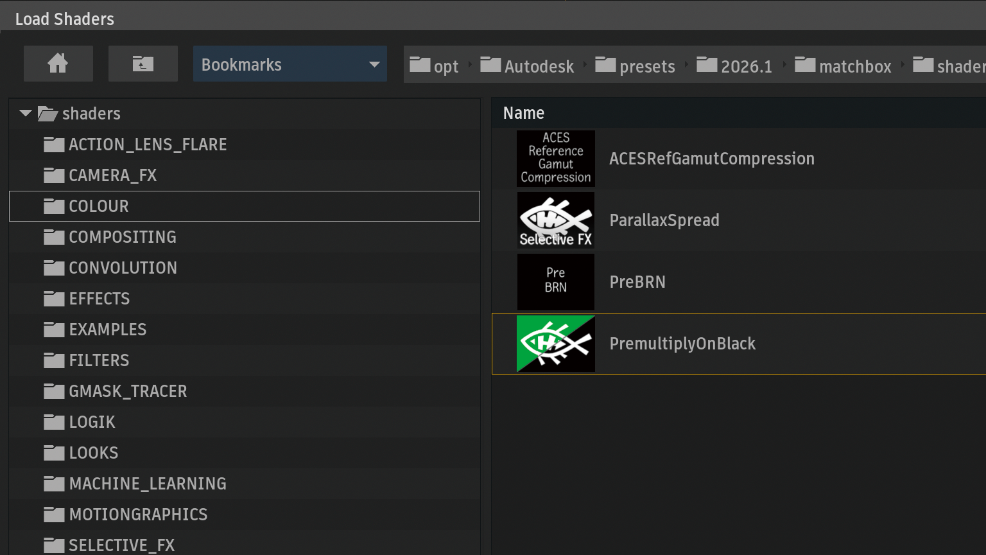Screen dimensions: 986x555
Task: Open the LOGIK shaders folder
Action: click(x=92, y=422)
